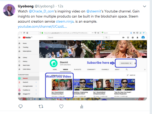Switch to CHANNELS tab

tap(105, 70)
